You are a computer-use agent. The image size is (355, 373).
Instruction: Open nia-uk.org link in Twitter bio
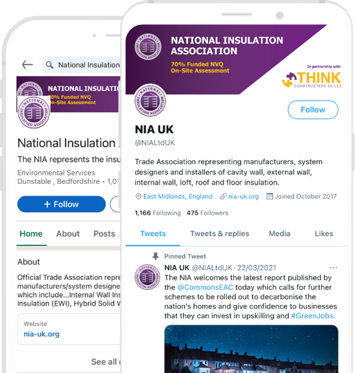[x=243, y=196]
